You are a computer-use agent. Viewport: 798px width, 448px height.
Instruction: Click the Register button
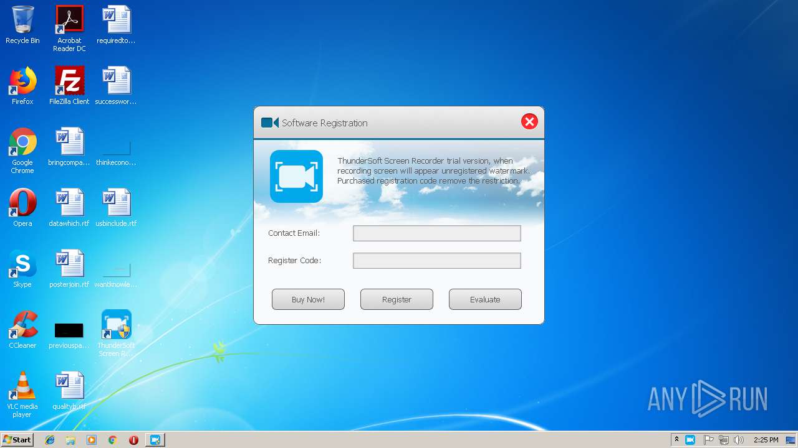pyautogui.click(x=397, y=299)
